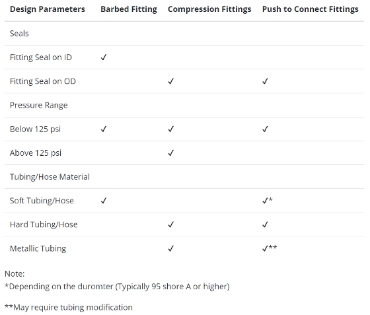Screen dimensions: 370x315
Task: Click Barbed Fitting checkmark in Below 125 psi row
Action: [104, 129]
